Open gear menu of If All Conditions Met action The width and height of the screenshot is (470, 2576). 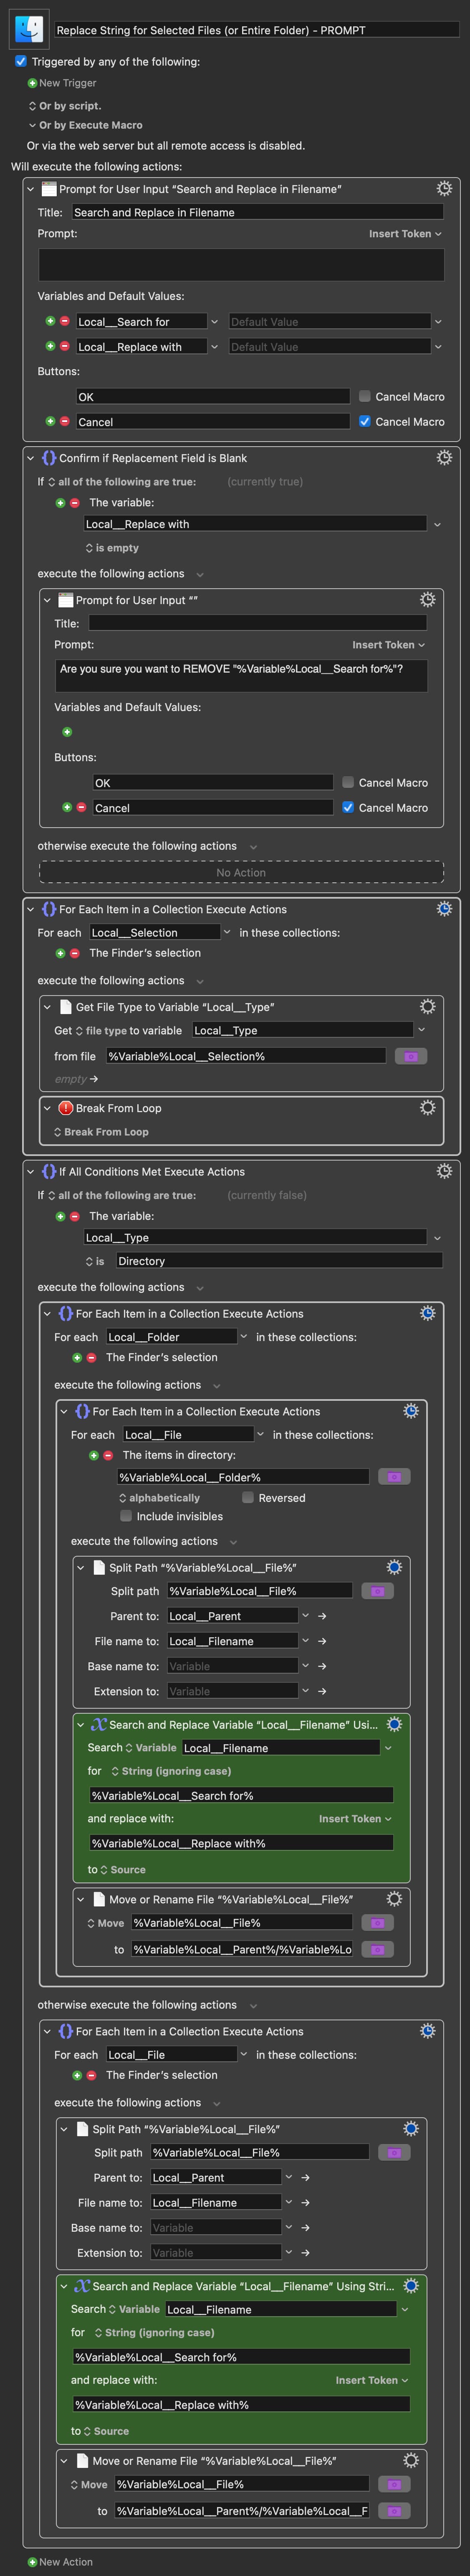444,1170
